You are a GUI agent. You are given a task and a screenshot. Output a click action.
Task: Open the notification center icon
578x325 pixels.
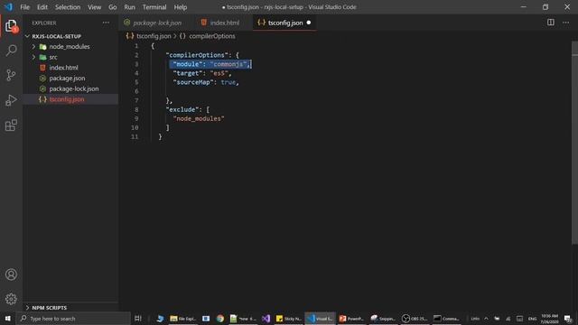tap(568, 319)
